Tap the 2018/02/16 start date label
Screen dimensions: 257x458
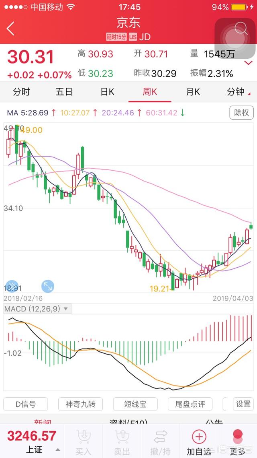[23, 298]
